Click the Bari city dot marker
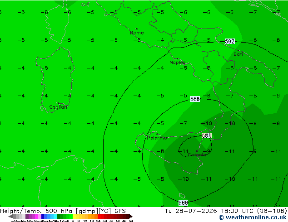Viewport: 288px width, 222px height. click(x=238, y=50)
